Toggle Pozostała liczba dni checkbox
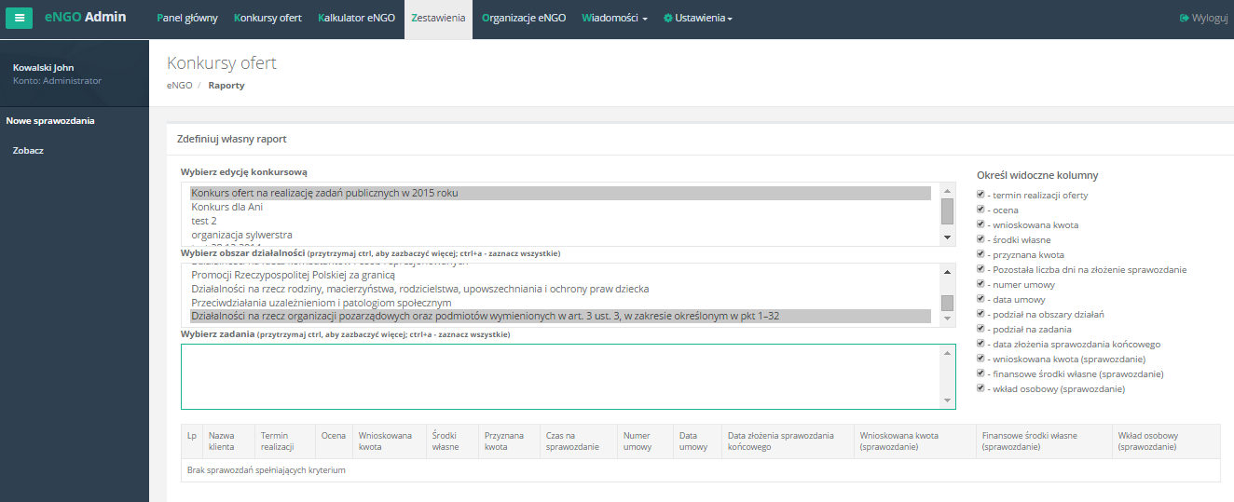The height and width of the screenshot is (502, 1234). (x=980, y=269)
